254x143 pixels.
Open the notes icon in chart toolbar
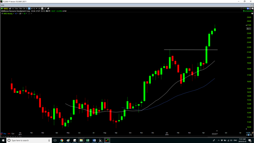pyautogui.click(x=42, y=9)
